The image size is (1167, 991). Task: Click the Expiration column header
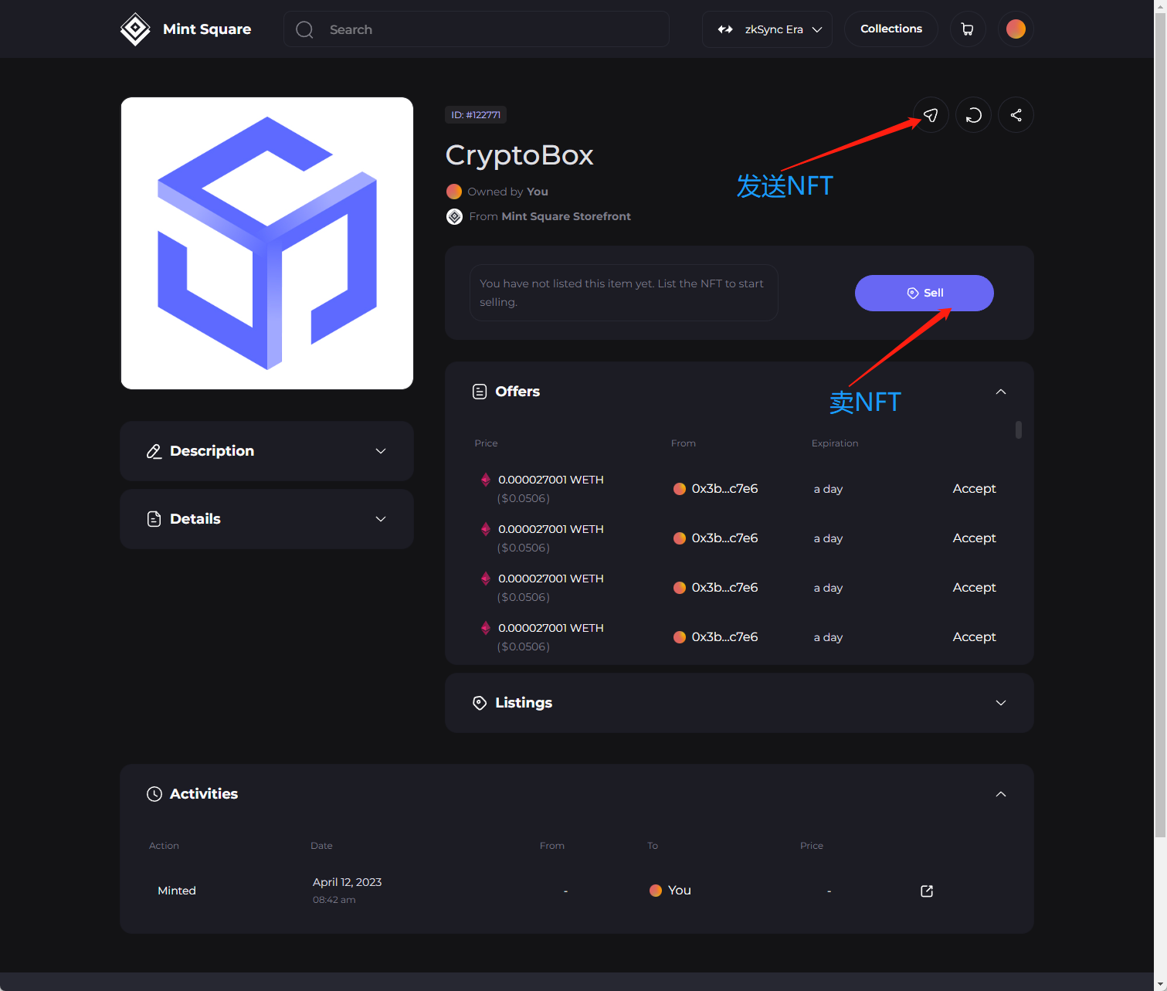pyautogui.click(x=835, y=443)
